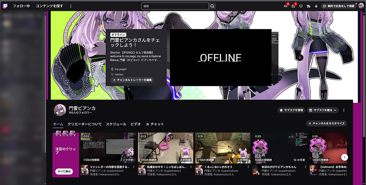
Task: Expand the サブスクを贈る dropdown
Action: pyautogui.click(x=322, y=110)
